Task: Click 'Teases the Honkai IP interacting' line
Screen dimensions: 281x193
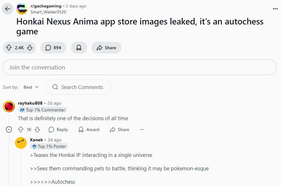Action: click(x=91, y=155)
